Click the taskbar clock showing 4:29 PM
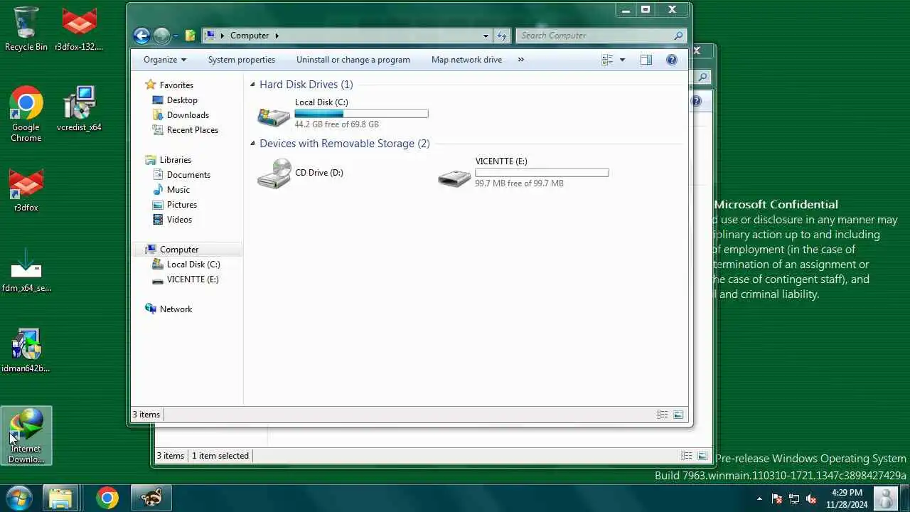This screenshot has width=910, height=512. [x=847, y=498]
